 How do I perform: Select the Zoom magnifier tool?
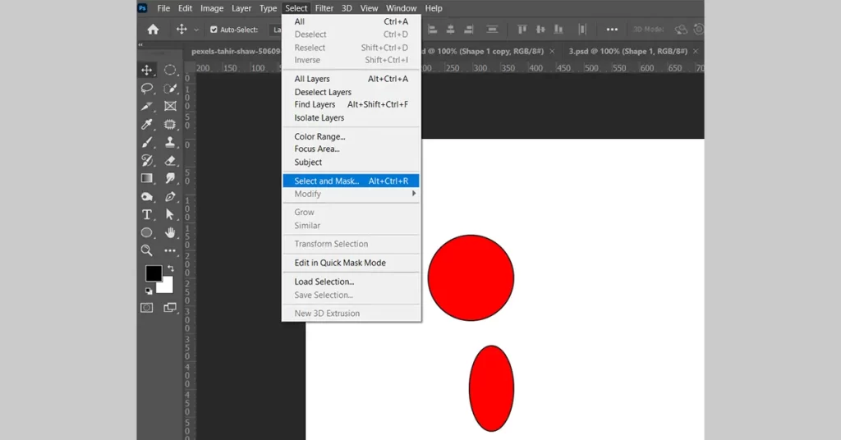tap(146, 250)
